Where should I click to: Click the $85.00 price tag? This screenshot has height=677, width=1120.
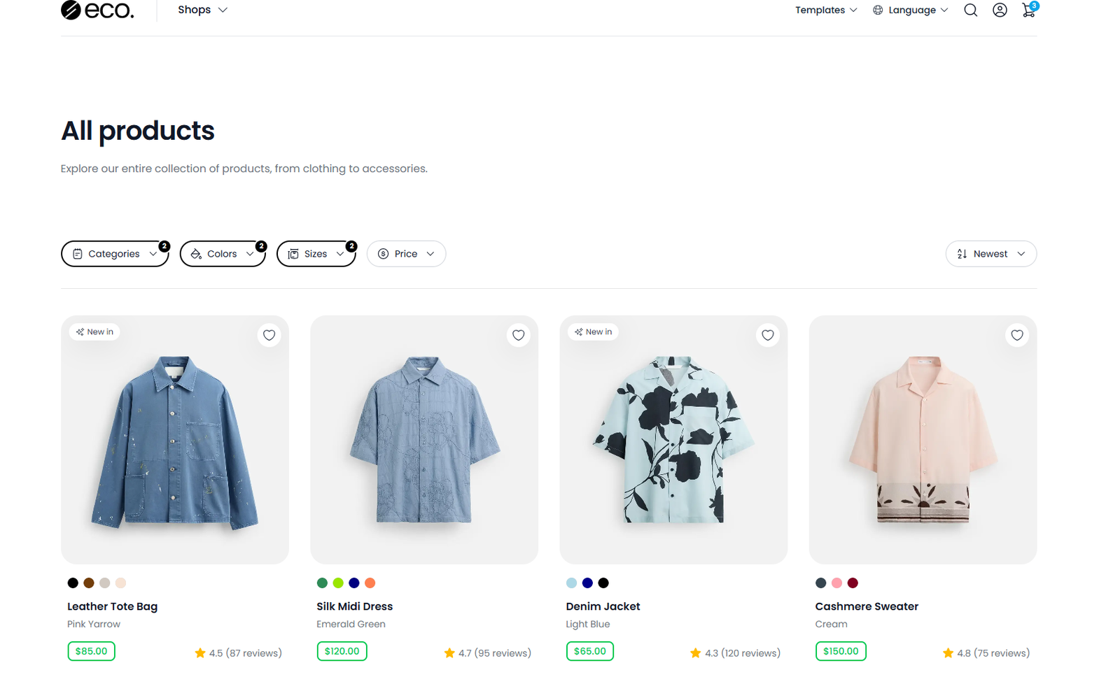[91, 651]
